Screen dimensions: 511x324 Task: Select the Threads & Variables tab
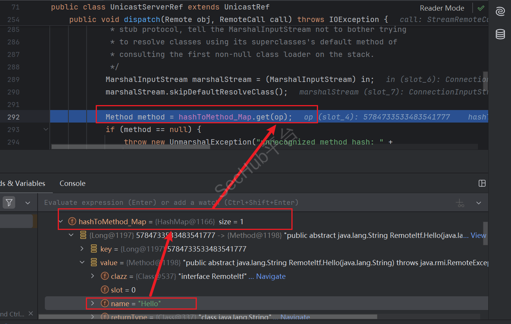click(x=22, y=184)
